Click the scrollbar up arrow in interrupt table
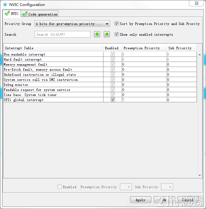This screenshot has width=206, height=209. tap(200, 55)
